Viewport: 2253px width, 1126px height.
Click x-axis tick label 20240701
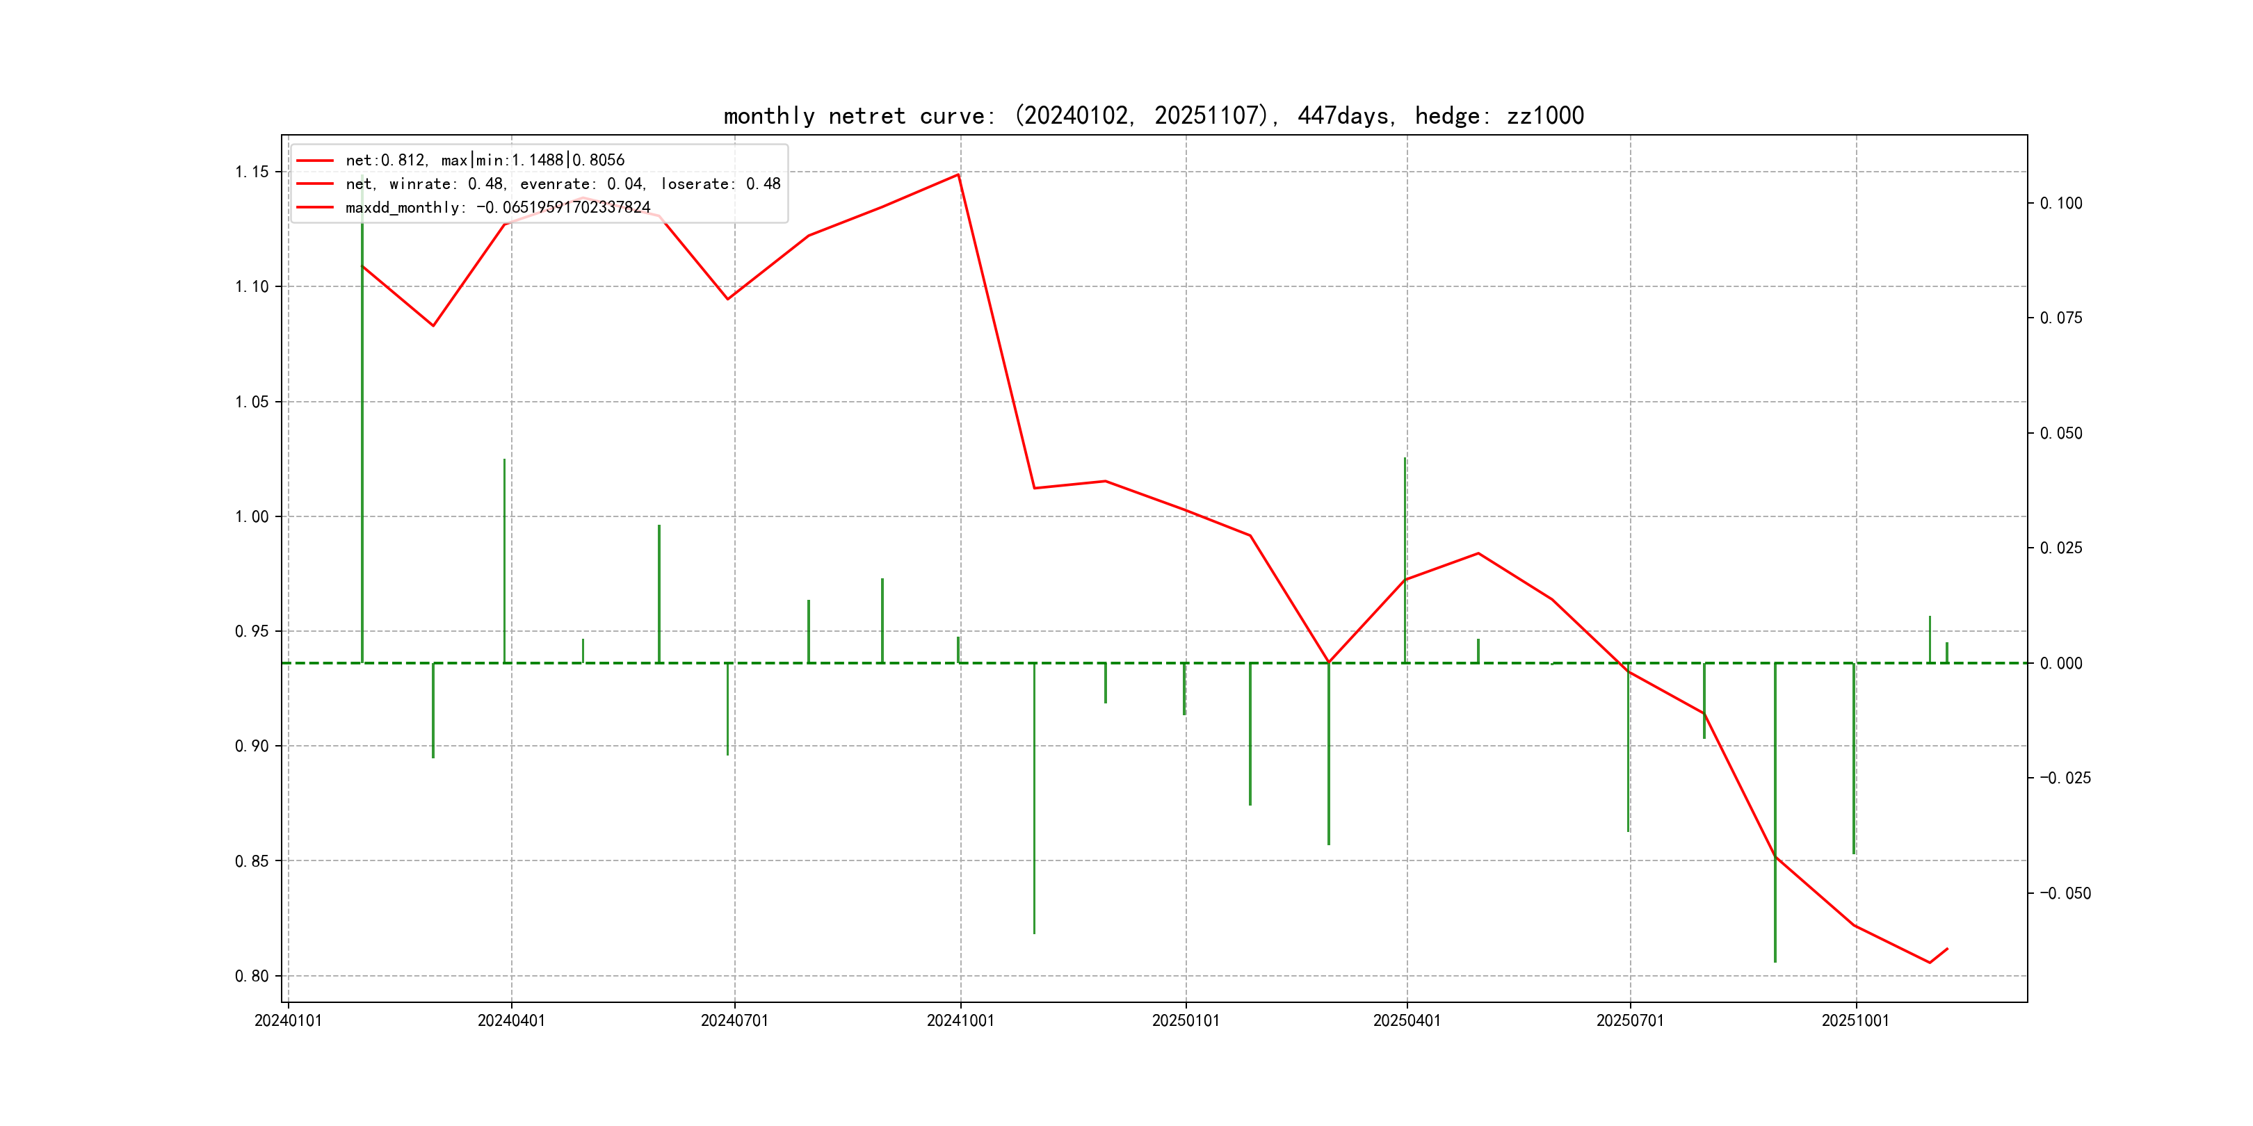[x=734, y=1020]
